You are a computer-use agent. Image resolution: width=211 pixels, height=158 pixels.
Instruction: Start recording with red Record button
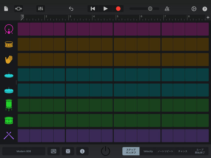[x=118, y=9]
